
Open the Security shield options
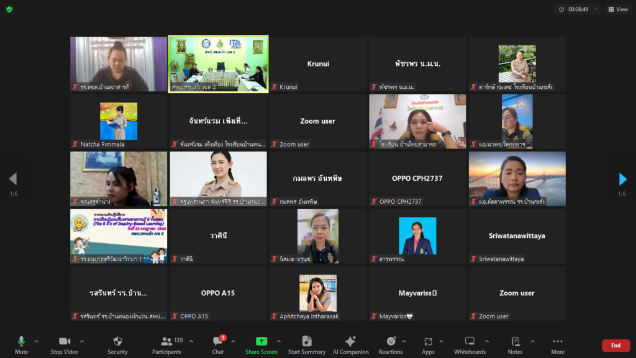pyautogui.click(x=117, y=344)
